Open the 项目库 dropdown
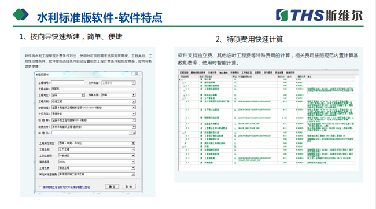The image size is (376, 209). coord(133,120)
